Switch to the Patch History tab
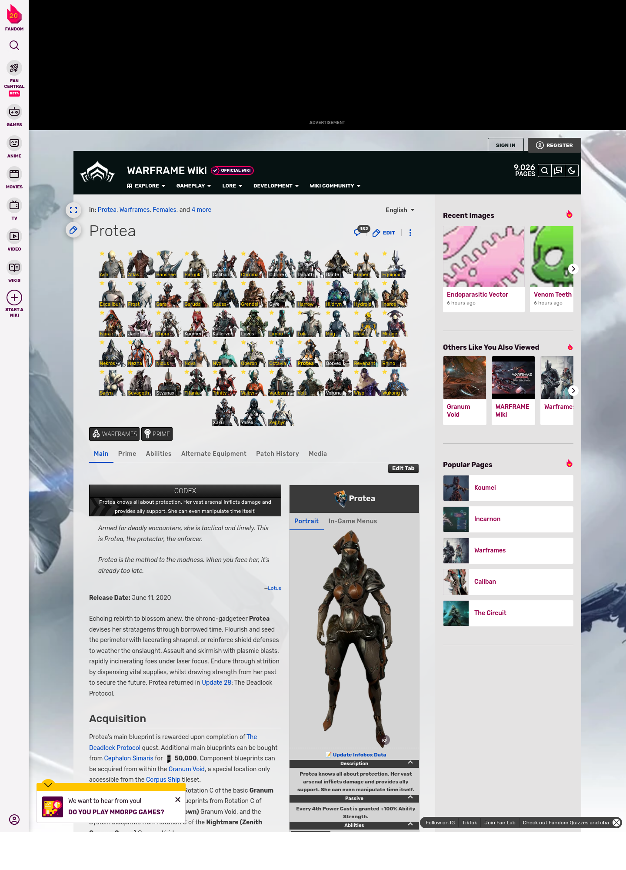The width and height of the screenshot is (626, 870). click(277, 454)
